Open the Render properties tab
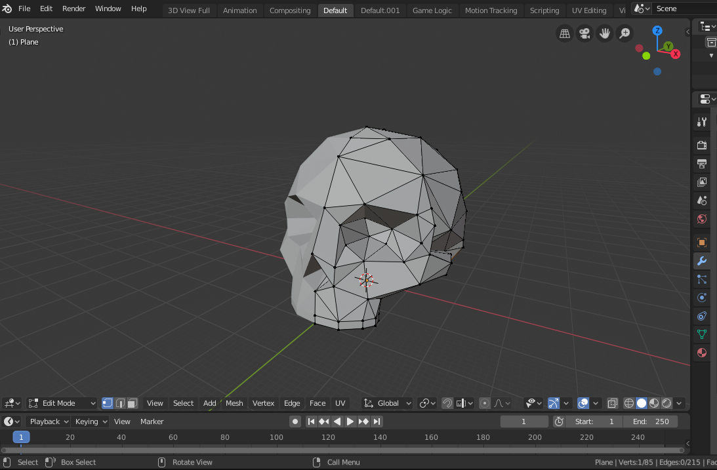 701,145
